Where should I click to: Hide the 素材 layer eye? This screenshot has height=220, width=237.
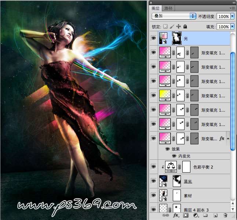pyautogui.click(x=154, y=195)
